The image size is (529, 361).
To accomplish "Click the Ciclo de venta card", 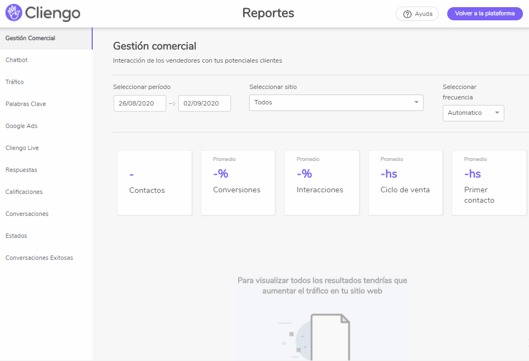I will (x=405, y=182).
